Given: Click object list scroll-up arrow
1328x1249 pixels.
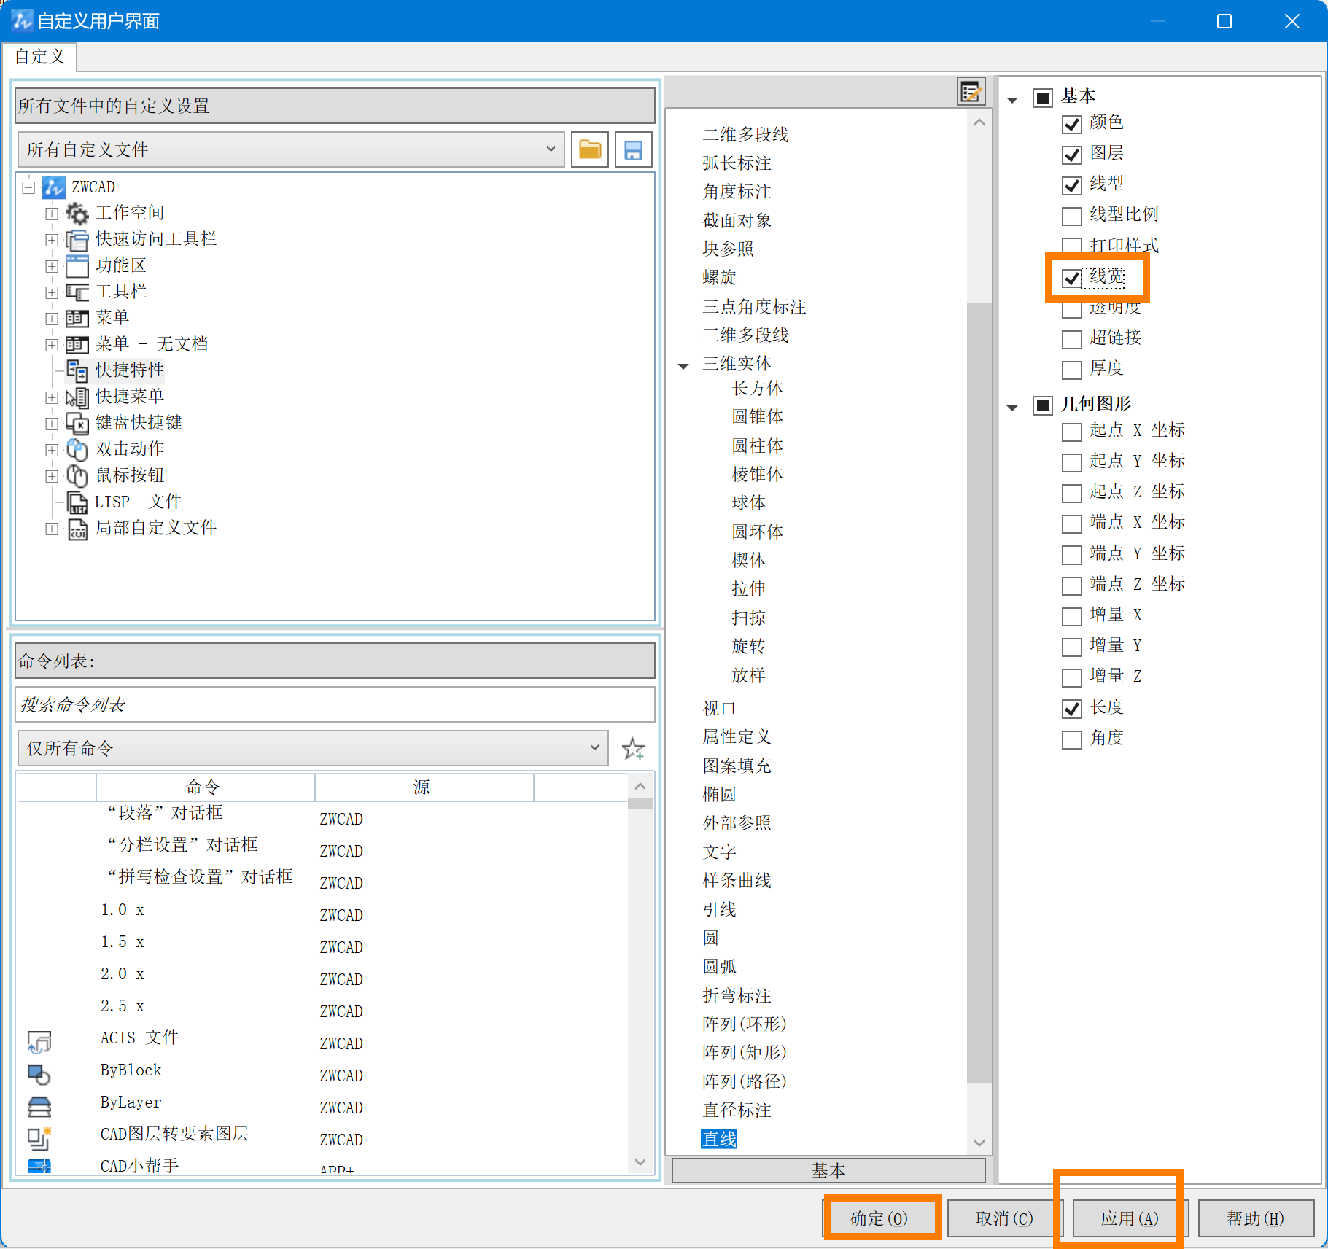Looking at the screenshot, I should click(979, 122).
